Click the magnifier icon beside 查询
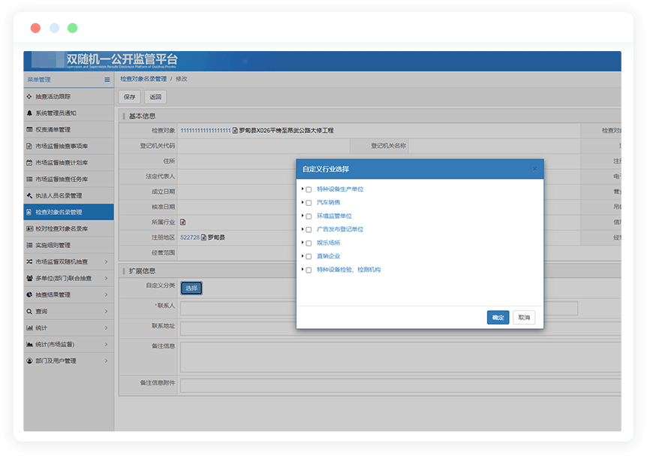This screenshot has height=456, width=647. pyautogui.click(x=29, y=311)
